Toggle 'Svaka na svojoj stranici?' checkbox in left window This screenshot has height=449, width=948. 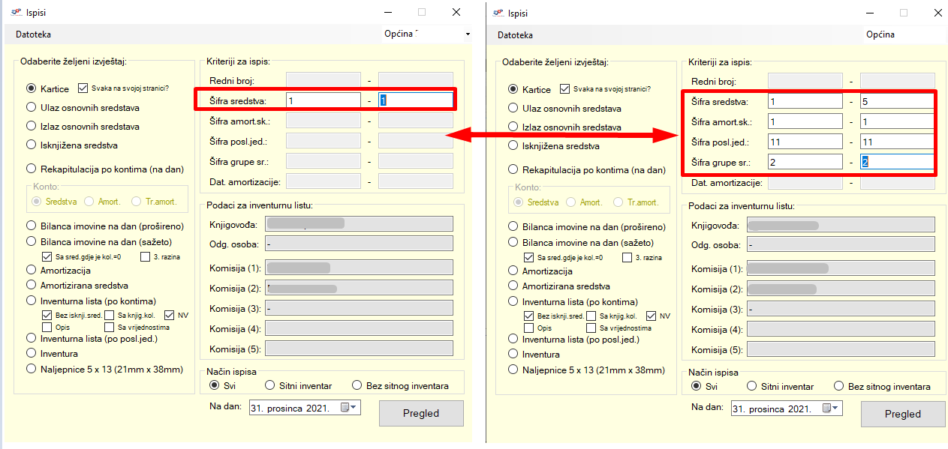[83, 88]
